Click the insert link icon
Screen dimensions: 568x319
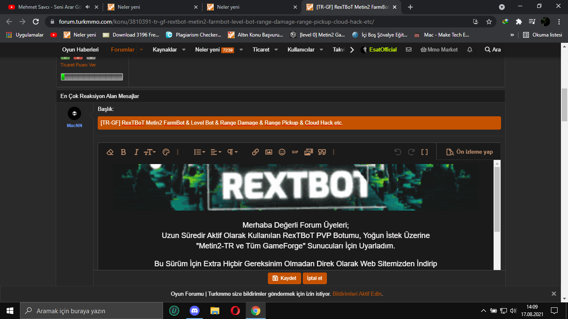click(255, 152)
